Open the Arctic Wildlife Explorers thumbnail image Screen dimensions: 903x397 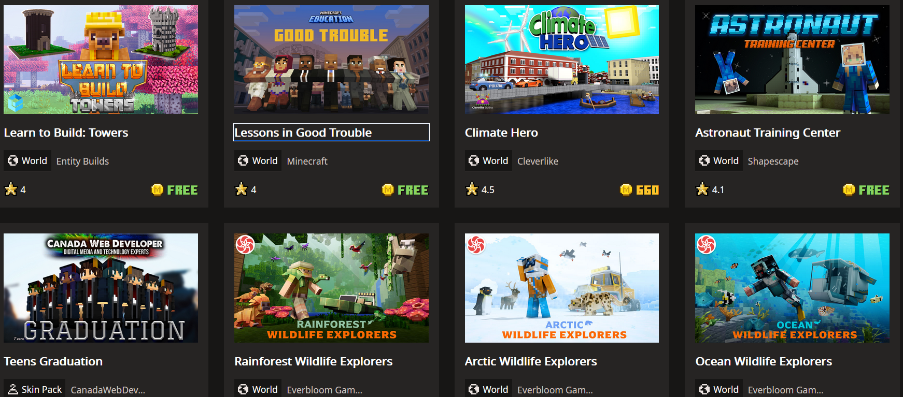coord(562,288)
